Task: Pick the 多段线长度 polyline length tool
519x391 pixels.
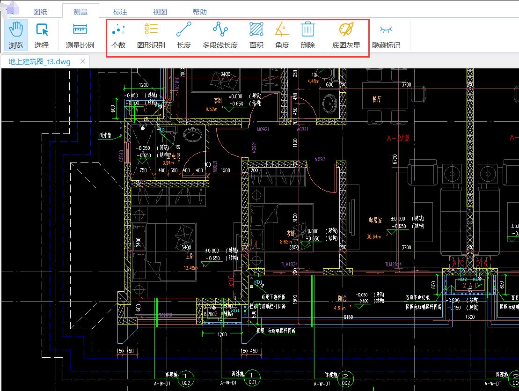Action: coord(220,35)
